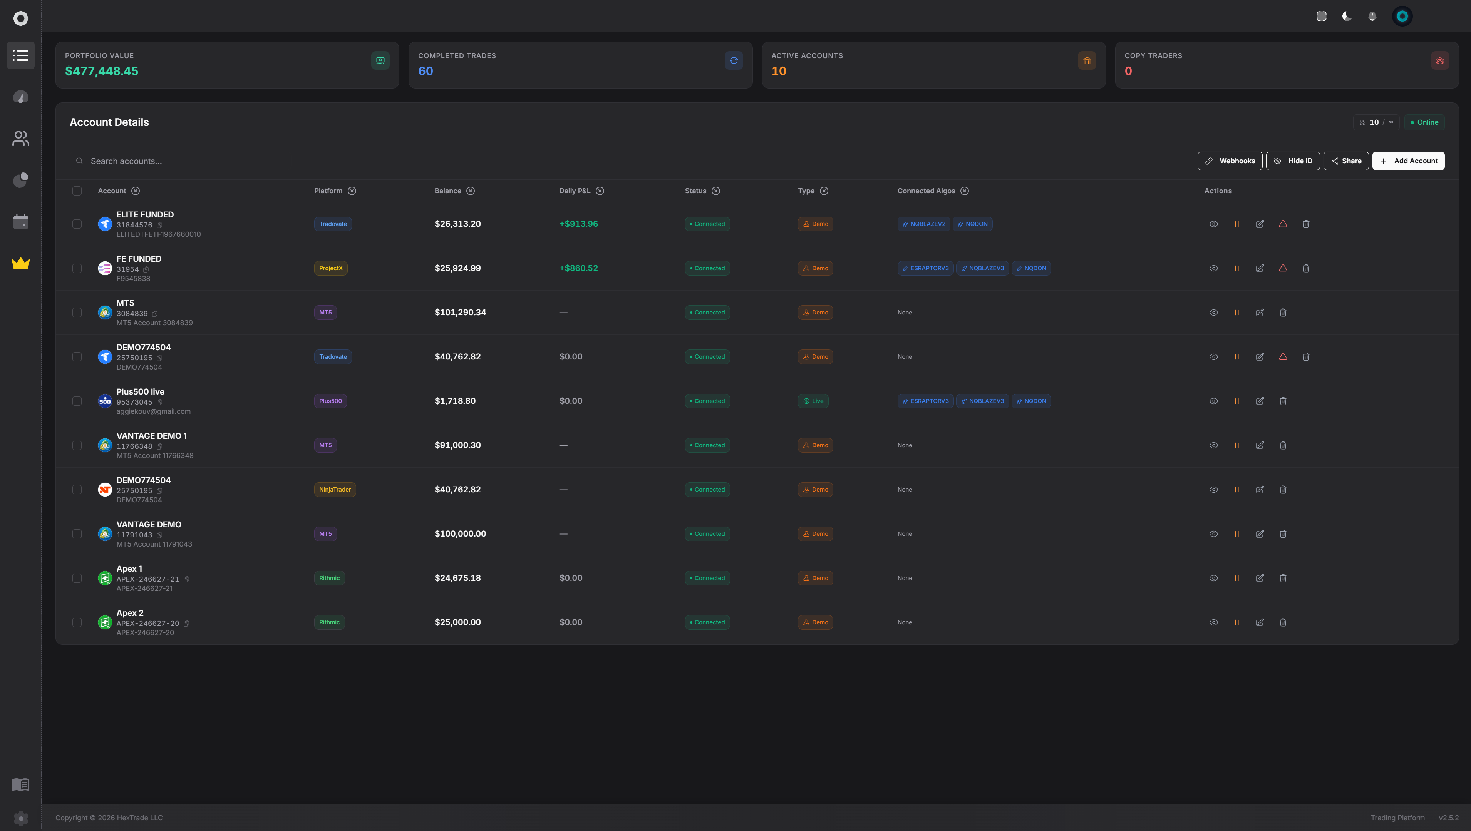This screenshot has width=1471, height=831.
Task: Pause the ELITE FUNDED account
Action: 1237,224
